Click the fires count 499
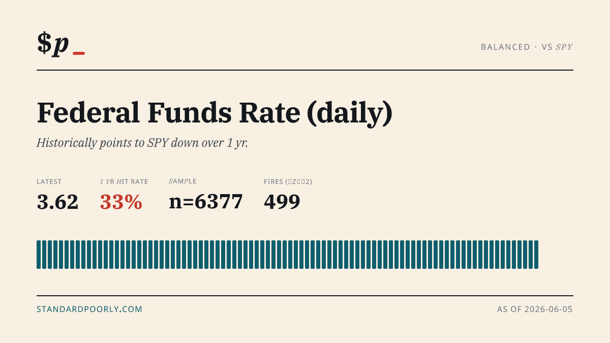Image resolution: width=610 pixels, height=343 pixels. [x=282, y=202]
